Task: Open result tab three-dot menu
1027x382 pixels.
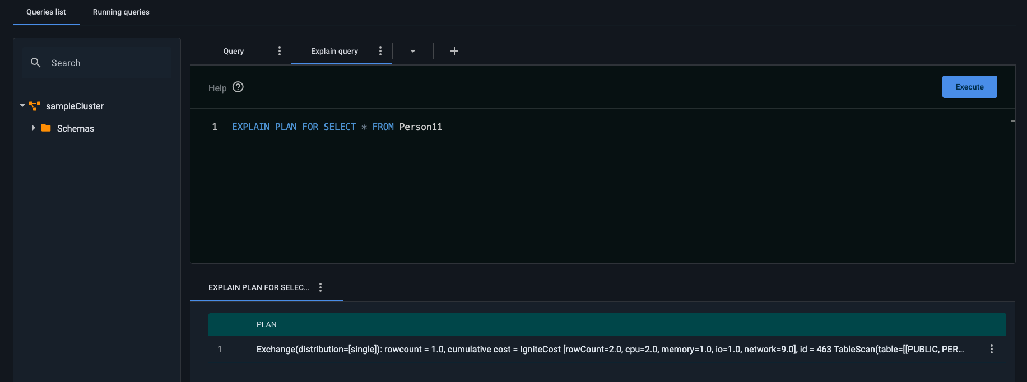Action: point(320,287)
